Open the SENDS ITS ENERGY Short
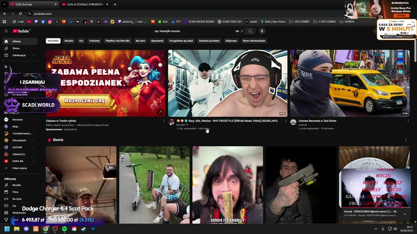417x234 pixels. click(228, 185)
